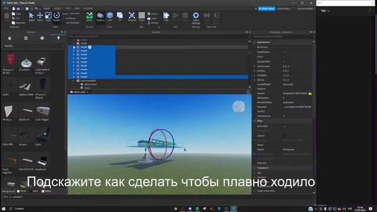Select the MacBook model thumbnail

coord(42,160)
